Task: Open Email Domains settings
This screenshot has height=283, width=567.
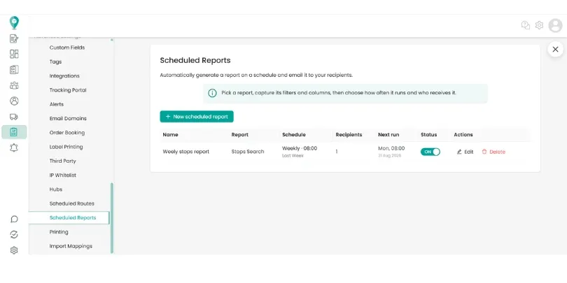Action: coord(68,118)
